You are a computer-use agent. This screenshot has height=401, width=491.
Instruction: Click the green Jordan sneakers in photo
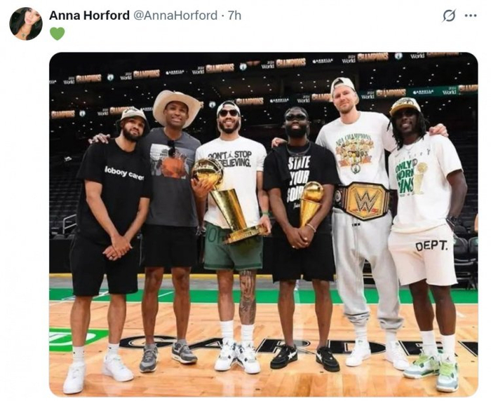click(x=431, y=371)
